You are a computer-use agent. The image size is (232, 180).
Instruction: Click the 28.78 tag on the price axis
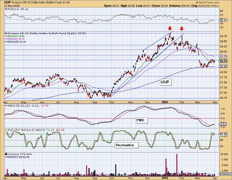pyautogui.click(x=223, y=56)
